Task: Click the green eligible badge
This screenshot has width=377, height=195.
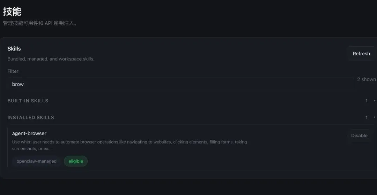Action: tap(76, 161)
